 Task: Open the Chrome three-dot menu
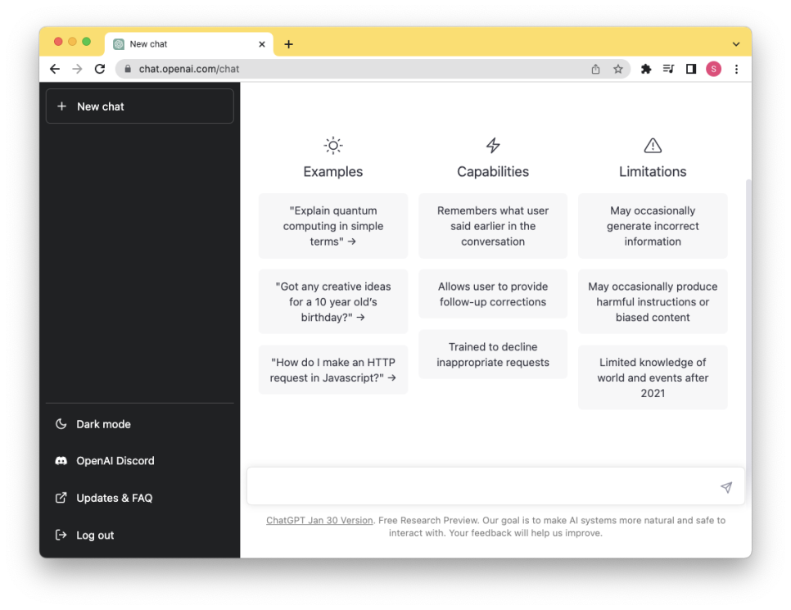click(x=736, y=69)
